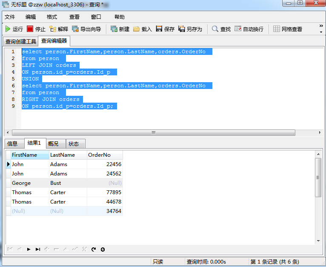326x267 pixels.
Task: Select the 查询编辑器 tab
Action: pyautogui.click(x=54, y=41)
